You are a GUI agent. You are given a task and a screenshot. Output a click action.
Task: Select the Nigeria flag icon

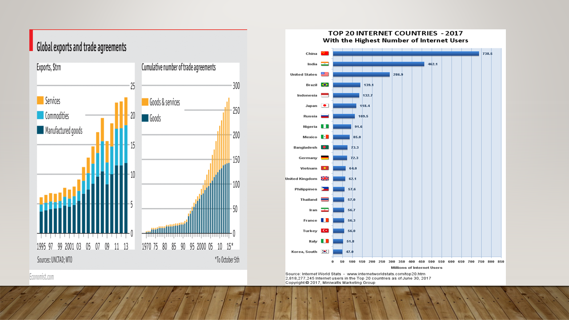click(325, 127)
